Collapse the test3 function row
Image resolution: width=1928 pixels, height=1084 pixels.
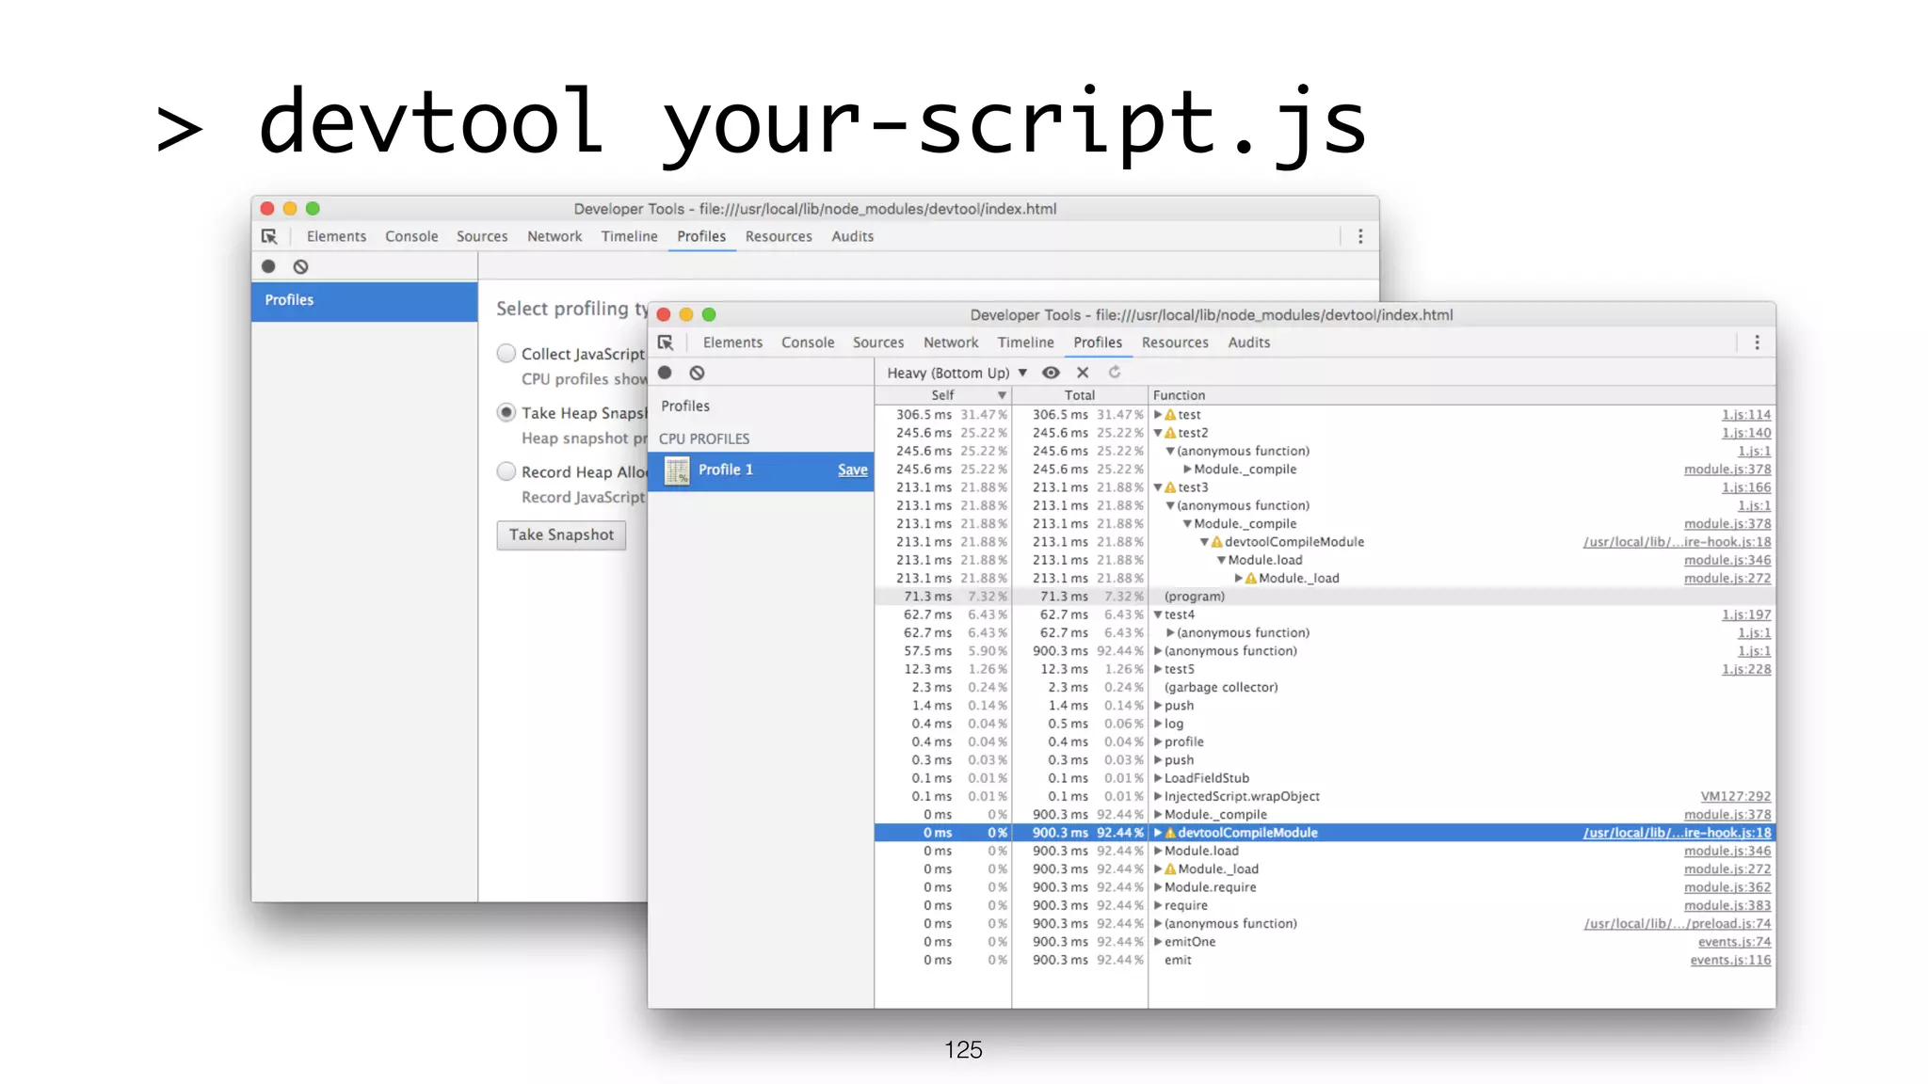point(1159,487)
